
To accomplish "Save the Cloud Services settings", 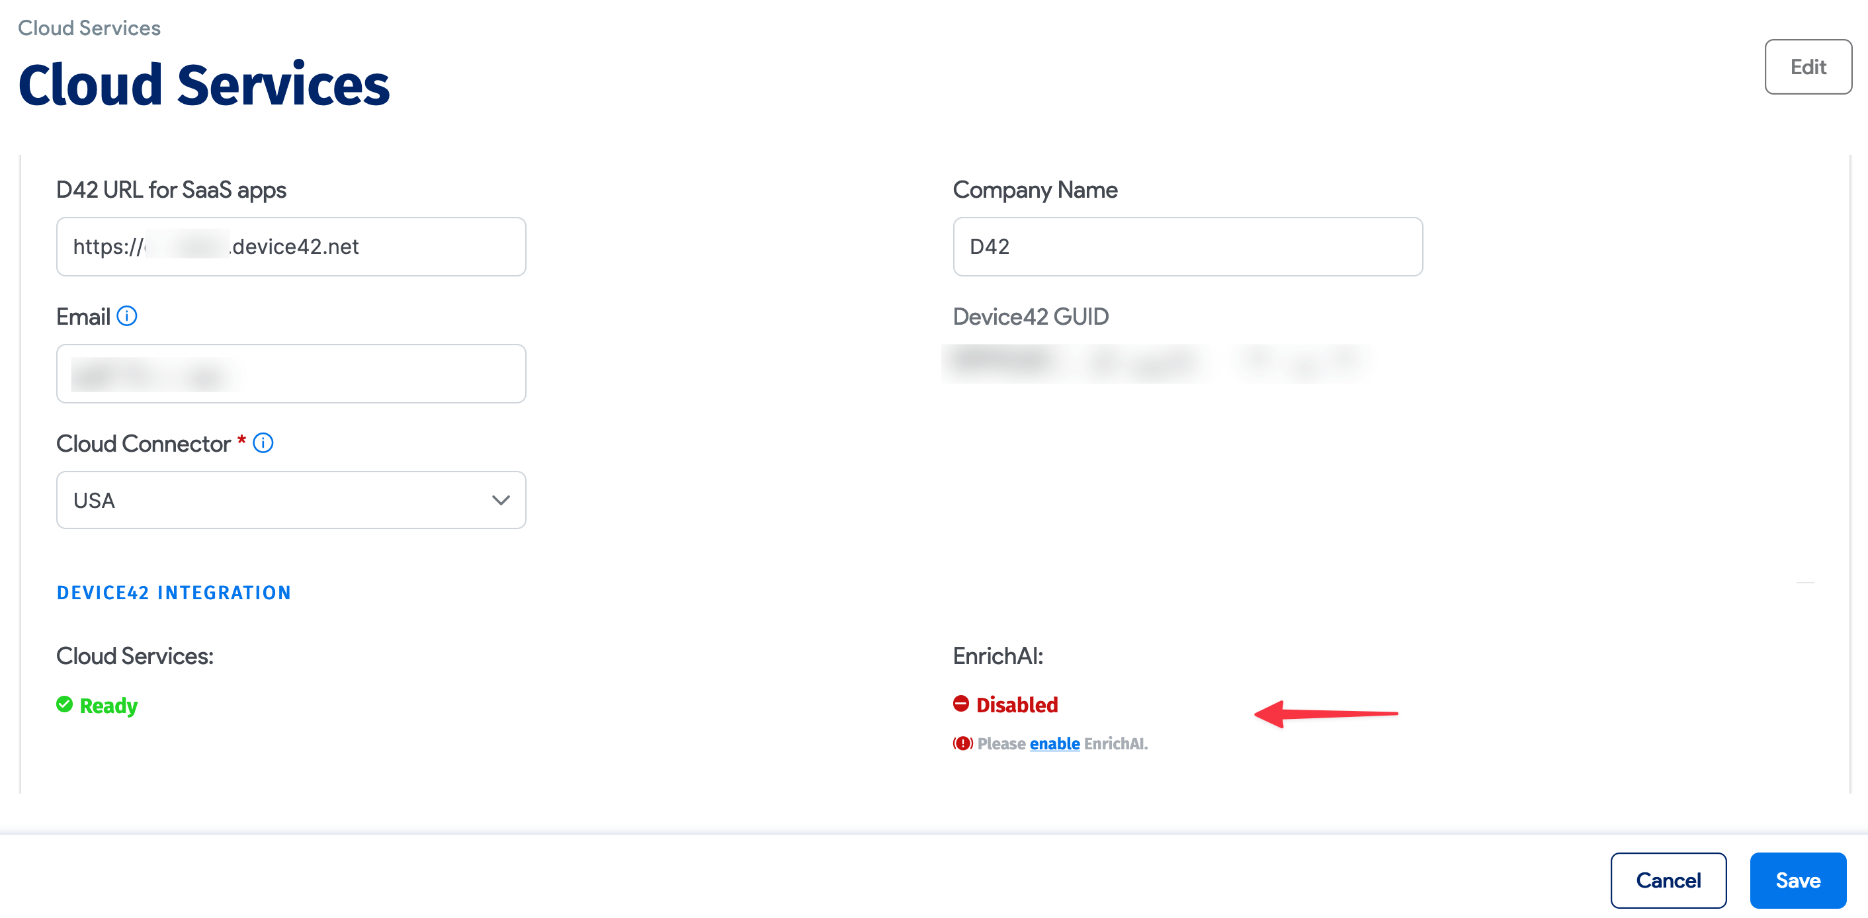I will [1798, 880].
